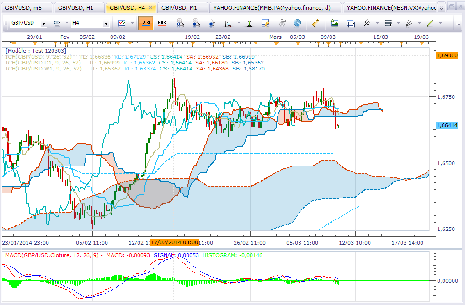Expand the vertical zoom tool dropdown arrow
465x305 pixels.
coord(238,23)
